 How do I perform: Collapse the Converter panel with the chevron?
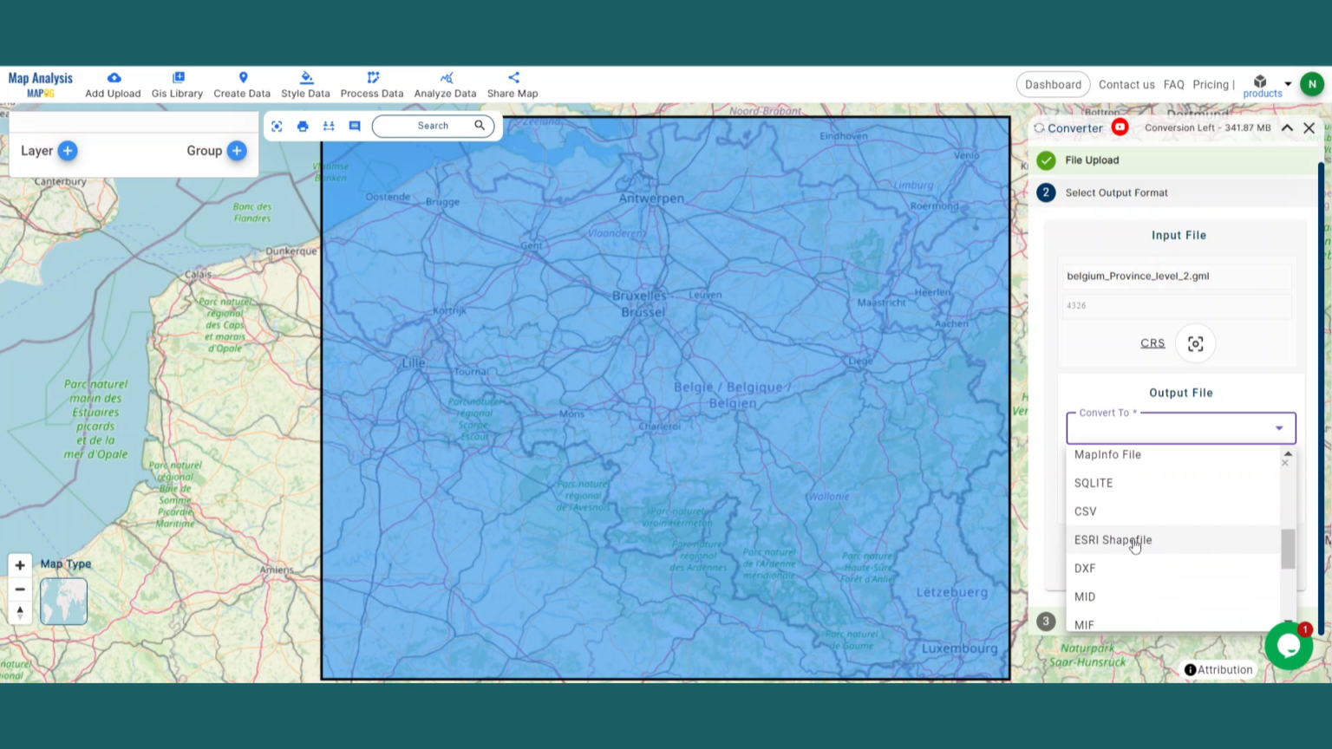(x=1287, y=127)
